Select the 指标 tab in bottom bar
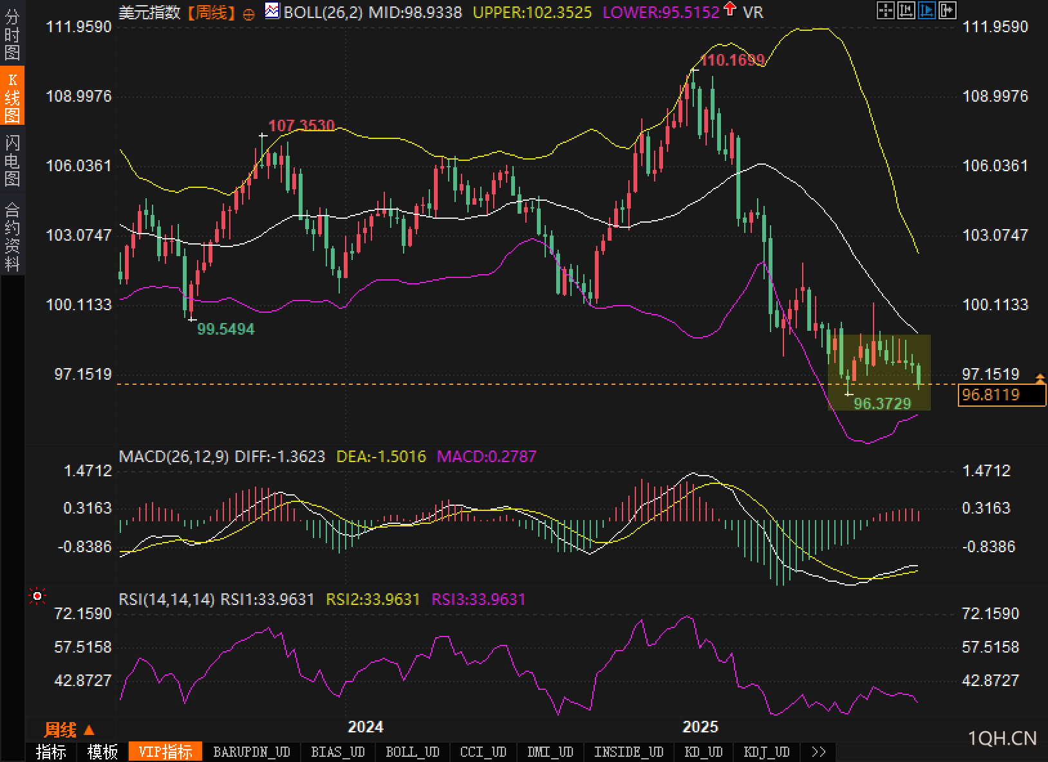Image resolution: width=1048 pixels, height=762 pixels. coord(51,752)
